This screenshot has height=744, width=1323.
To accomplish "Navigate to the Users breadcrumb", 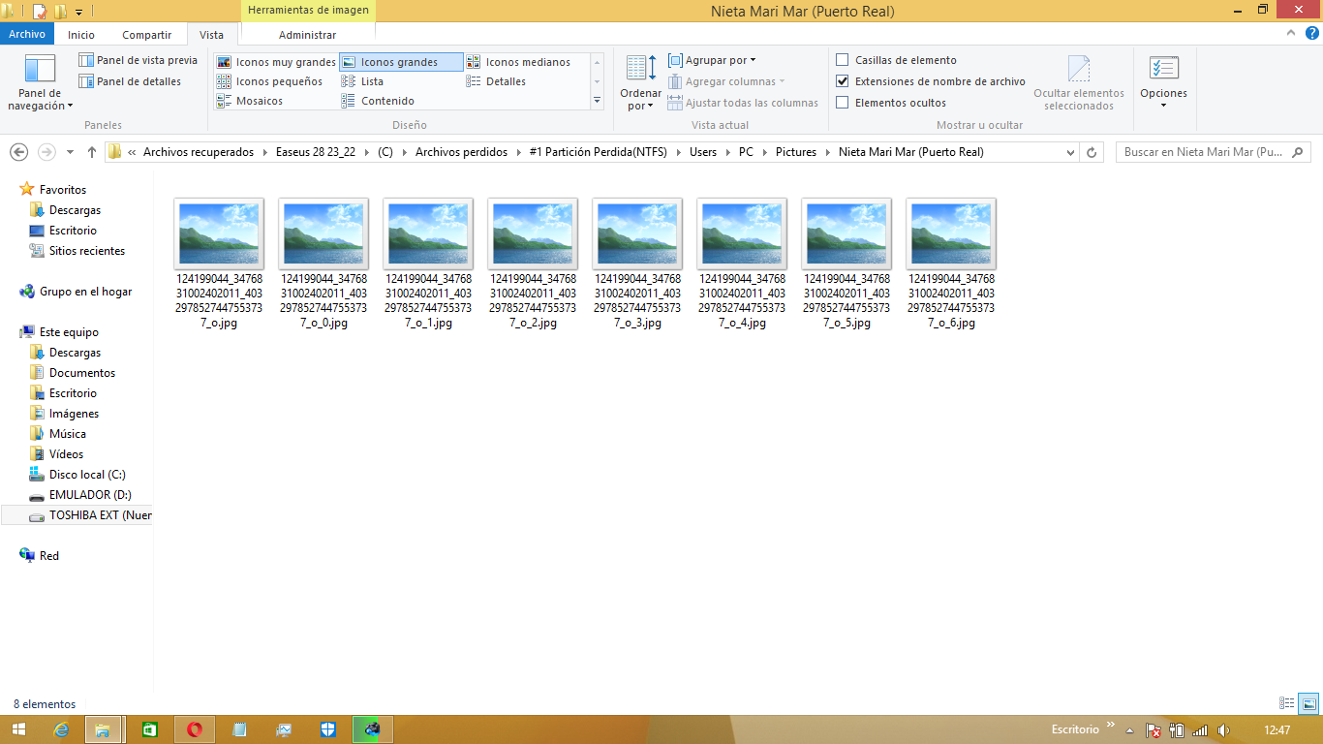I will 703,152.
